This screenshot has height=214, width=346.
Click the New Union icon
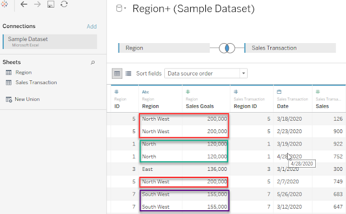coord(9,99)
